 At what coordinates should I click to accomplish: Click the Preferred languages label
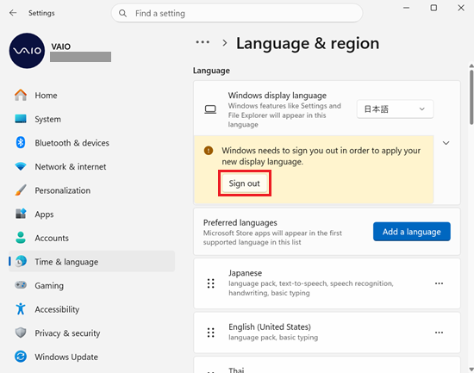point(240,222)
